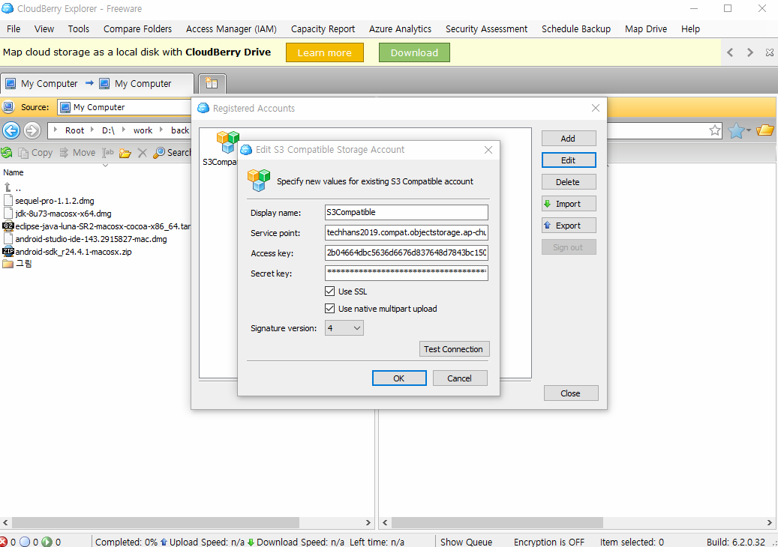Select sequel-pro-1.1.2.dmg file

49,201
